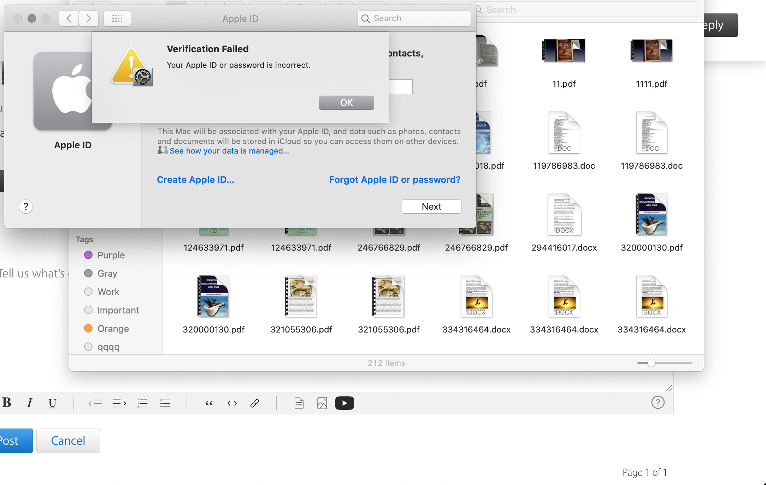The height and width of the screenshot is (485, 766).
Task: Insert a hyperlink in editor
Action: [255, 403]
